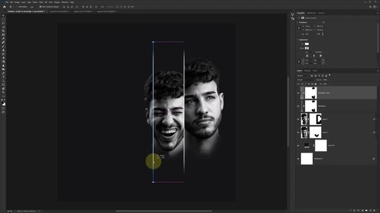Click the create new layer icon

click(x=370, y=211)
